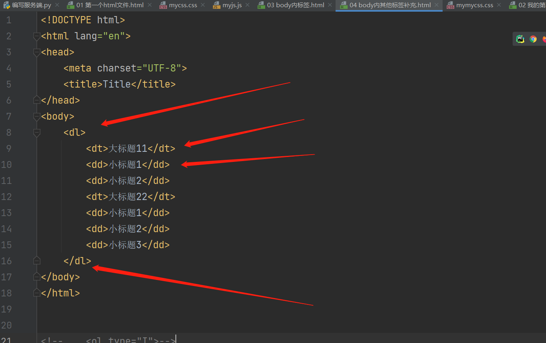
Task: Collapse the body block fold on line 7
Action: coord(37,116)
